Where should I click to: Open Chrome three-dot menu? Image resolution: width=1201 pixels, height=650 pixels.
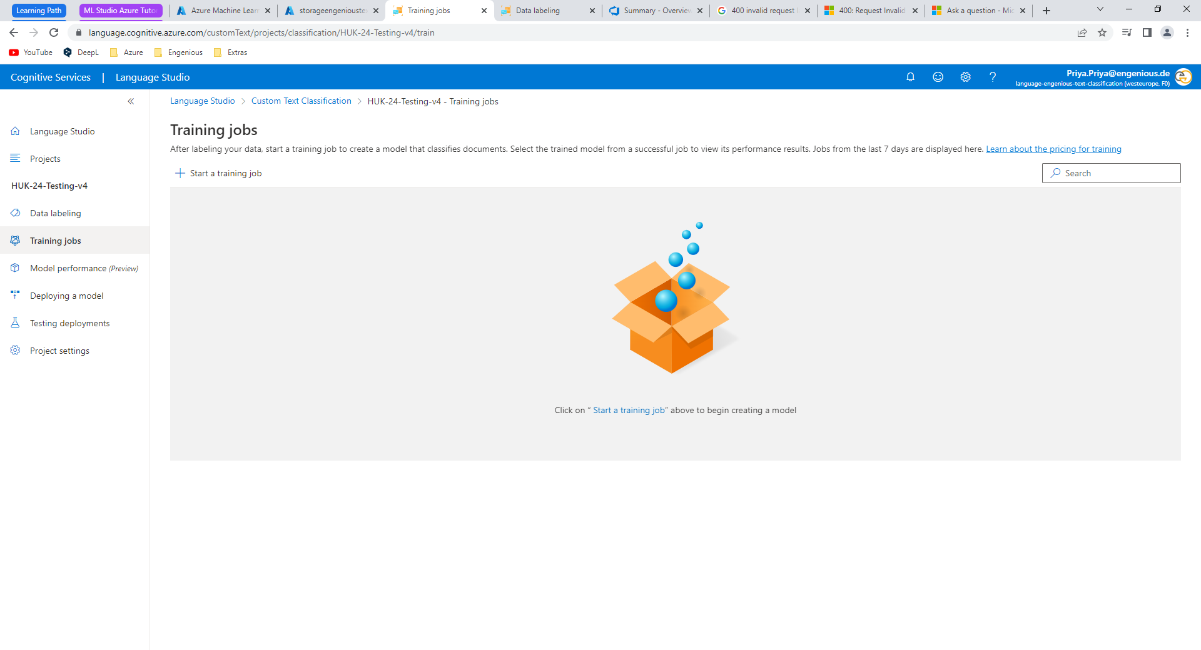pyautogui.click(x=1187, y=32)
